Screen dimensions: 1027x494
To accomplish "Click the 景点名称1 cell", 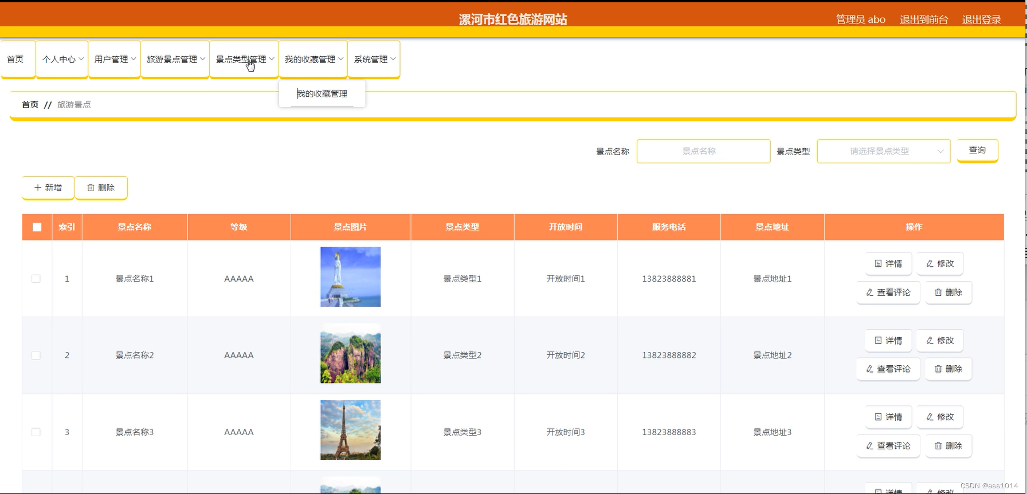I will [x=135, y=279].
